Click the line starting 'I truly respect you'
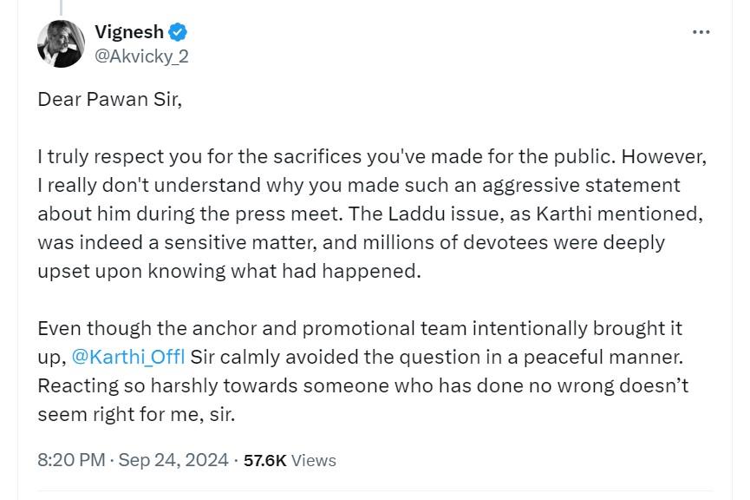The image size is (750, 500). pos(372,156)
